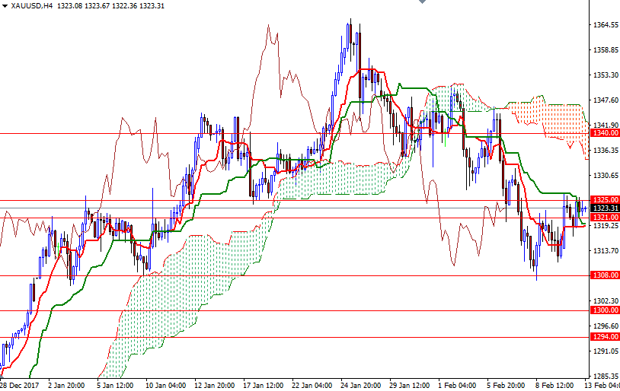The width and height of the screenshot is (620, 391).
Task: Click the 28 Dec 2017 date label
Action: point(18,386)
